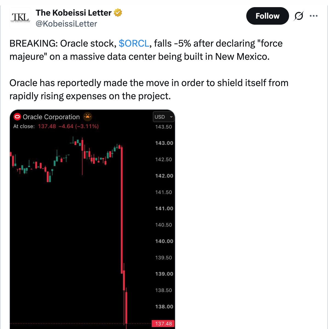Open the USD currency dropdown
The image size is (328, 329).
[x=163, y=117]
